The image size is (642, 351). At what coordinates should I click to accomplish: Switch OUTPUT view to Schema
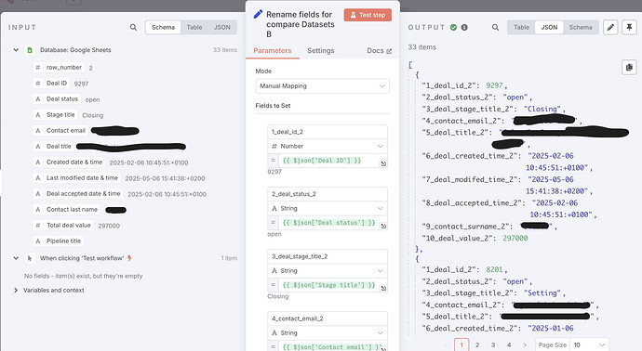(581, 27)
